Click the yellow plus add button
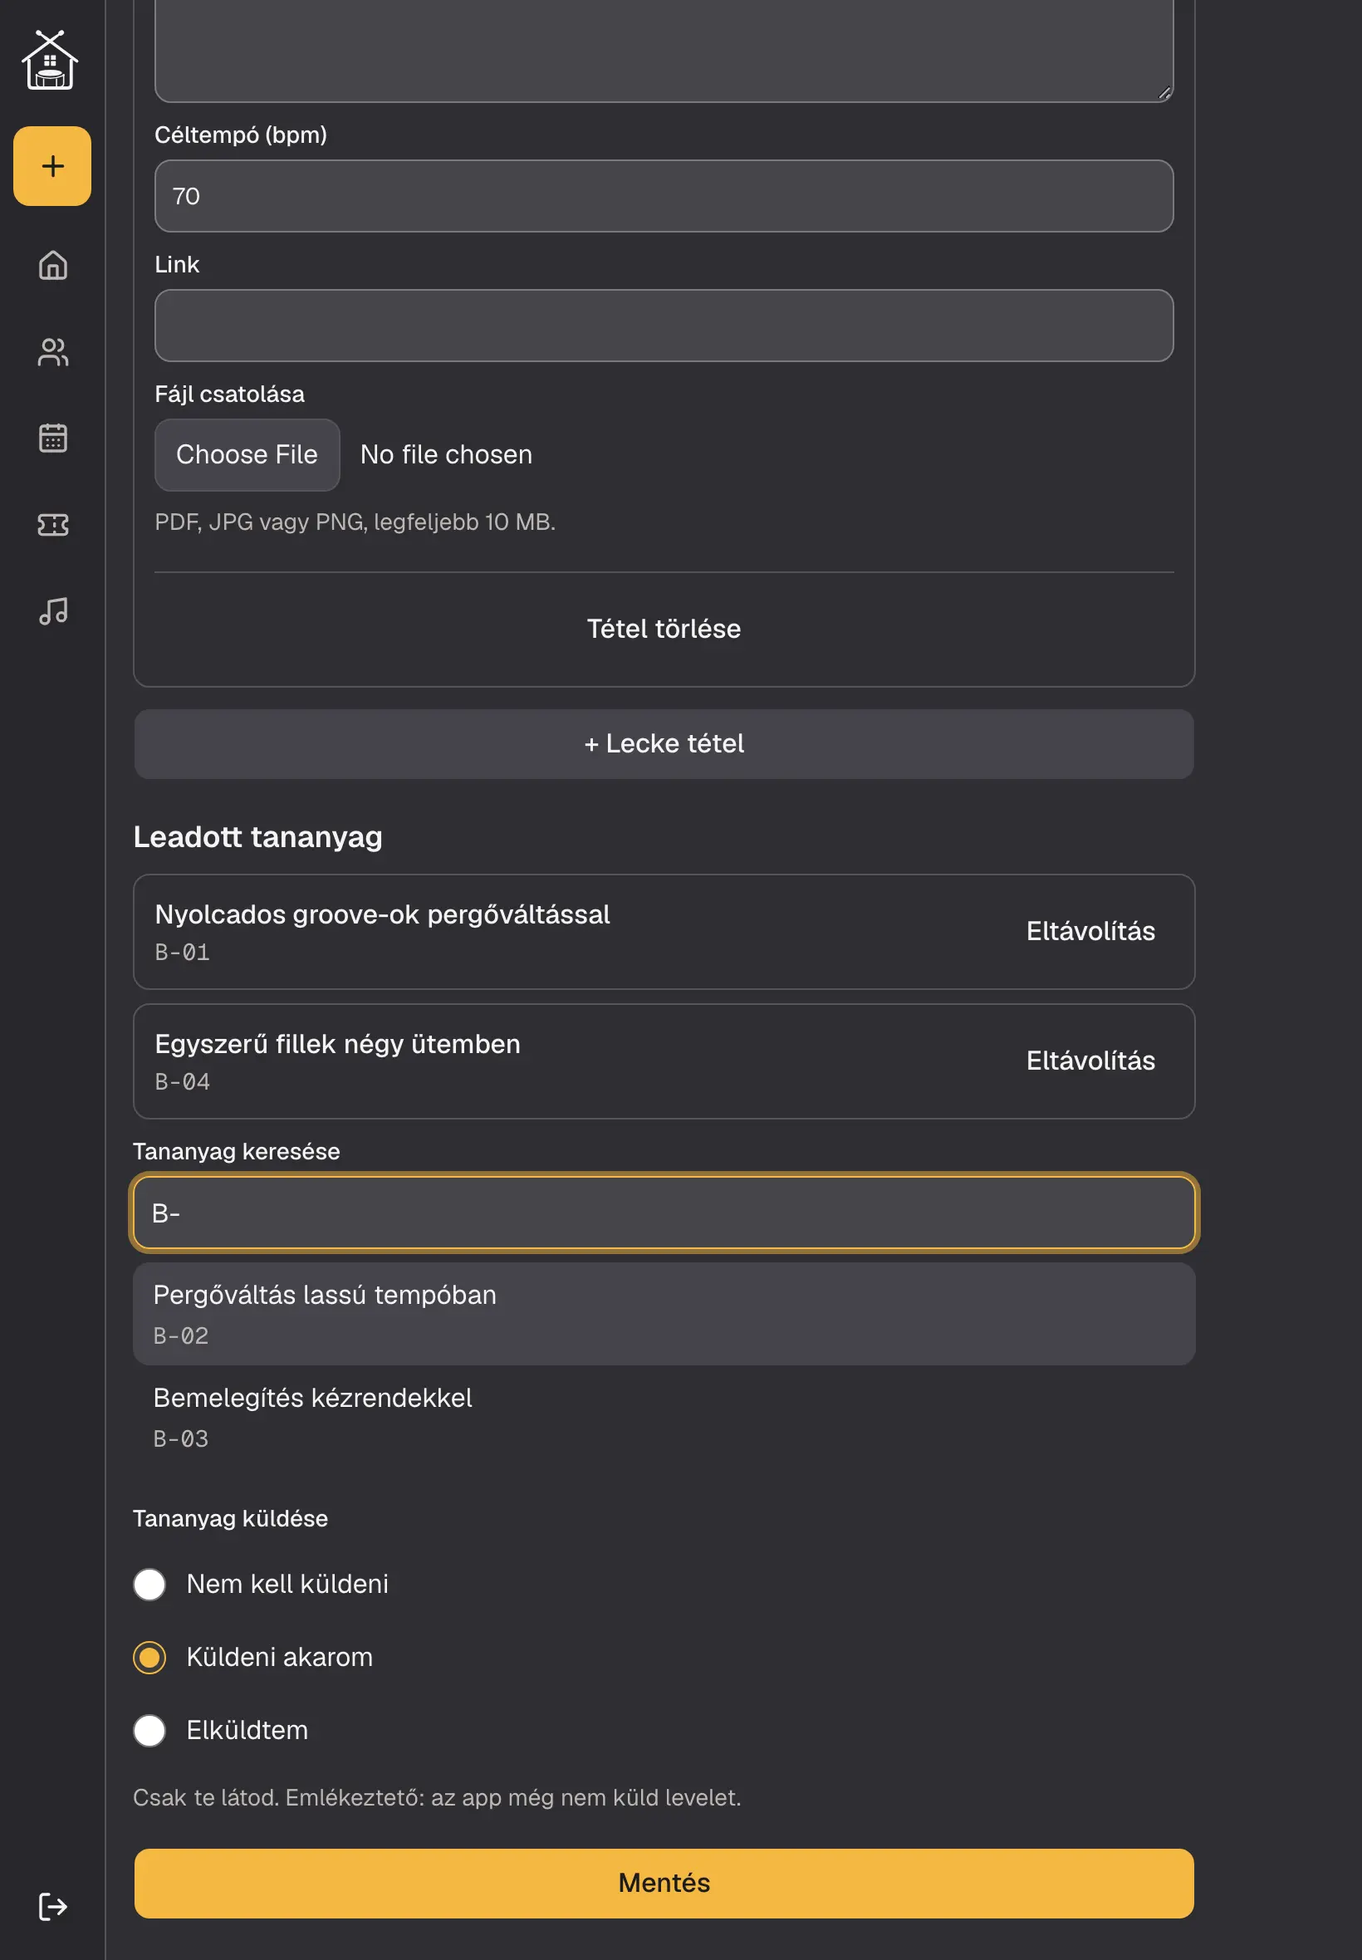The width and height of the screenshot is (1362, 1960). point(52,165)
